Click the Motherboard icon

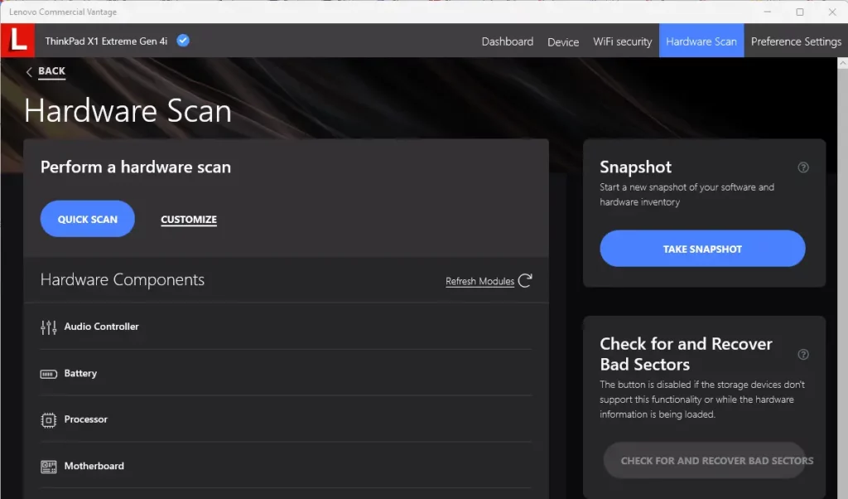tap(49, 467)
